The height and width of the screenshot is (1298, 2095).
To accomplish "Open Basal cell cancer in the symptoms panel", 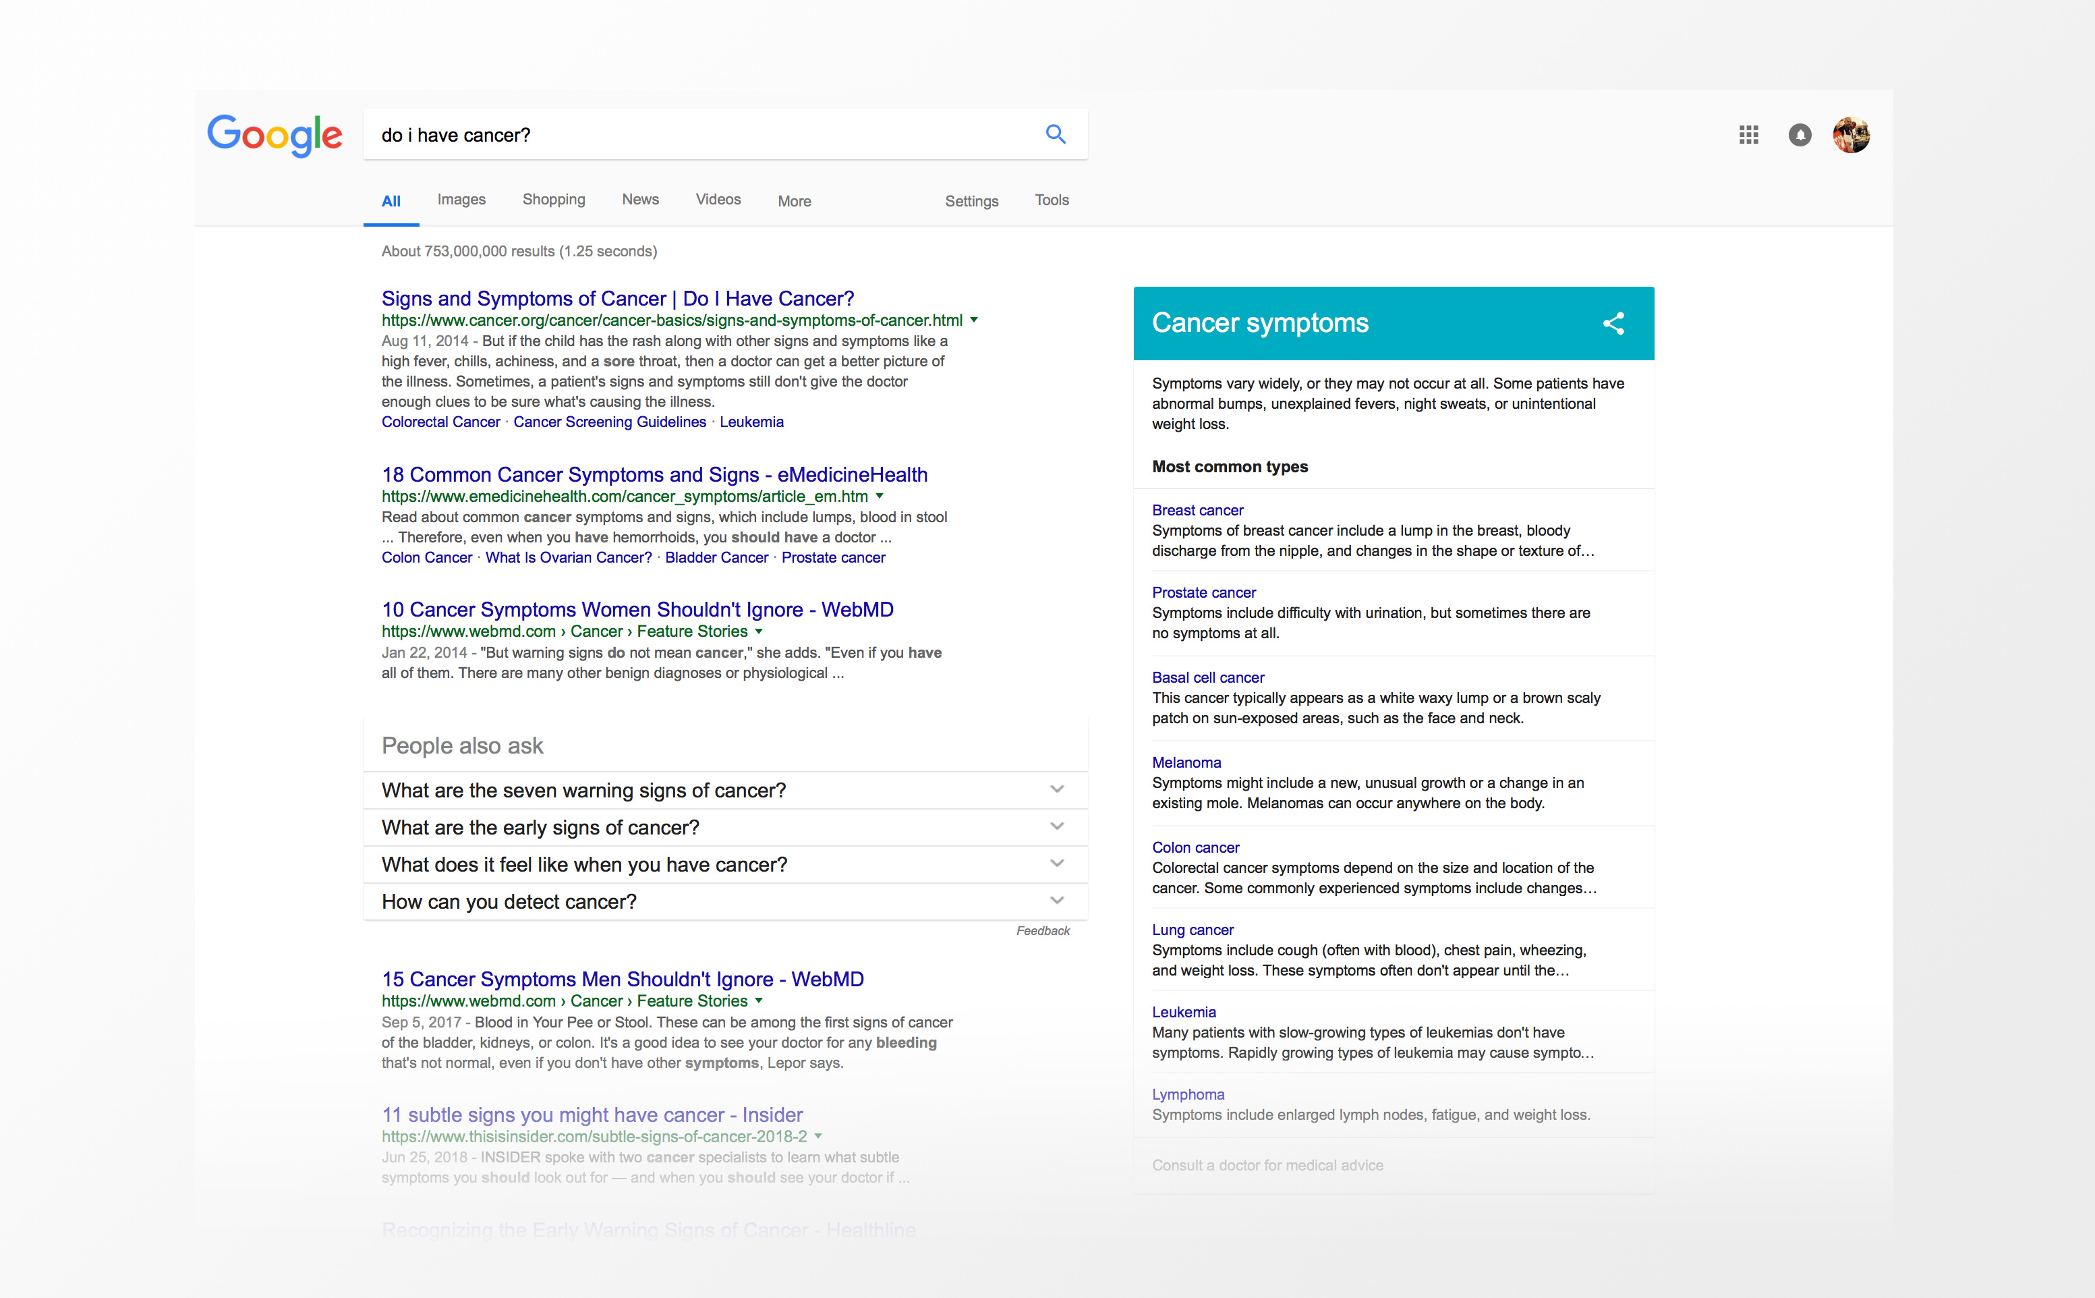I will click(1207, 677).
